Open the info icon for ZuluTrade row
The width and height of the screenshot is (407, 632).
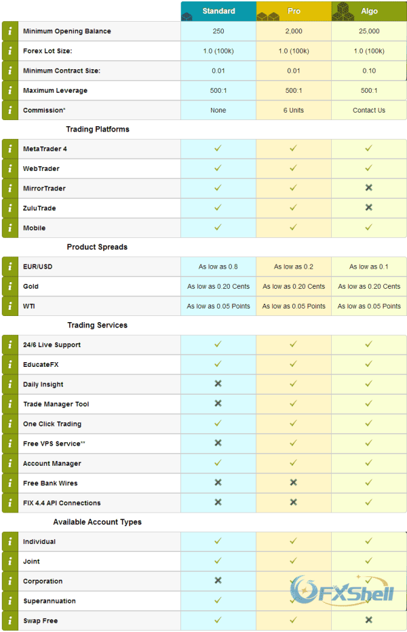pos(10,208)
